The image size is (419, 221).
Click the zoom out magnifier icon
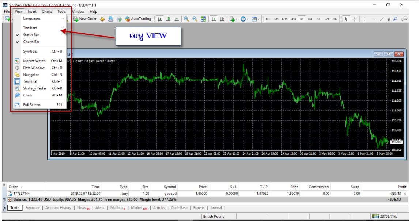pos(195,19)
